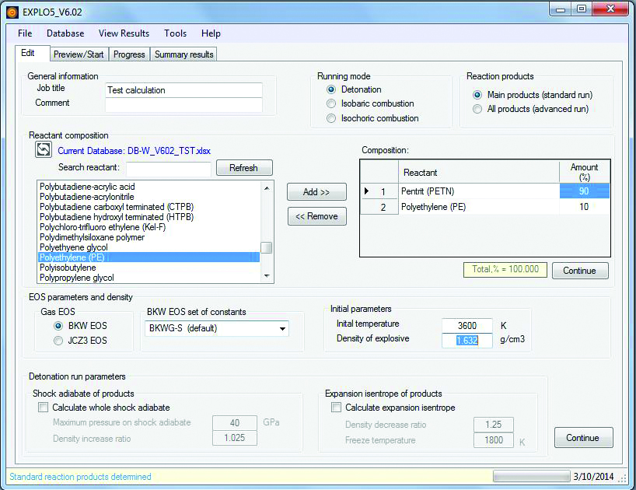Click reactant list scroll up arrow

pyautogui.click(x=267, y=188)
